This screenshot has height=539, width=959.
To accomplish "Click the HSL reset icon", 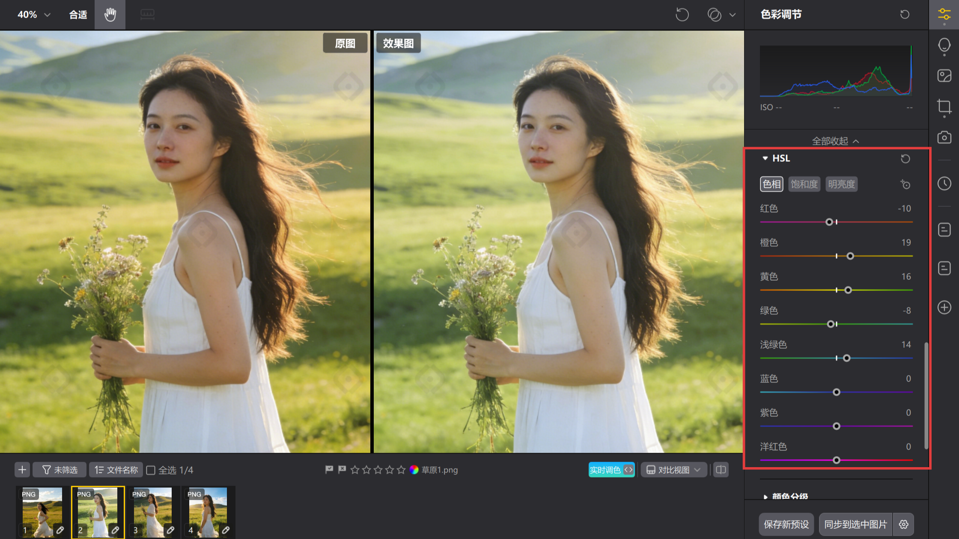I will tap(905, 159).
